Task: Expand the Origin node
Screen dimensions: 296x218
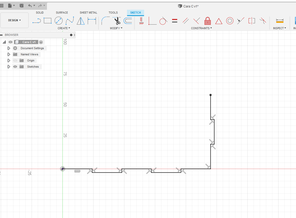Action: click(x=9, y=60)
